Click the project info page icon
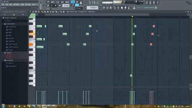The height and width of the screenshot is (108, 192). (122, 8)
